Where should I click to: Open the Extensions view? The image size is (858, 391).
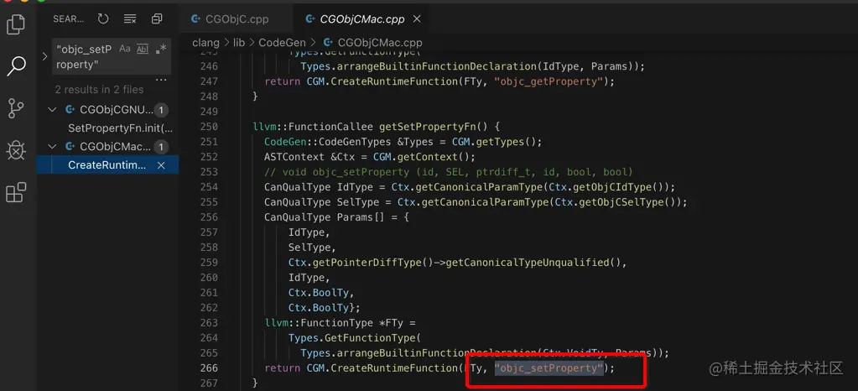click(16, 192)
